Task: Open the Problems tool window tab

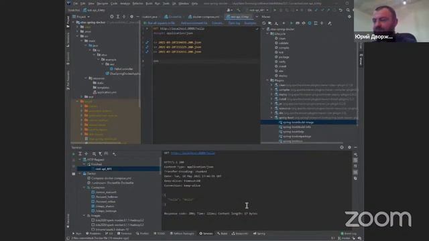Action: click(93, 234)
